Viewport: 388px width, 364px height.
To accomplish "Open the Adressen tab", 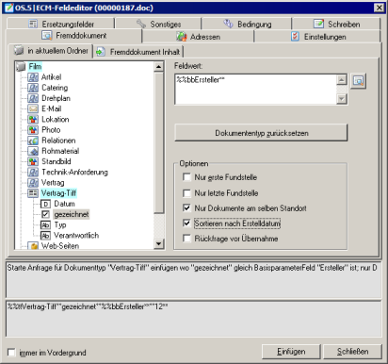I will pyautogui.click(x=198, y=37).
